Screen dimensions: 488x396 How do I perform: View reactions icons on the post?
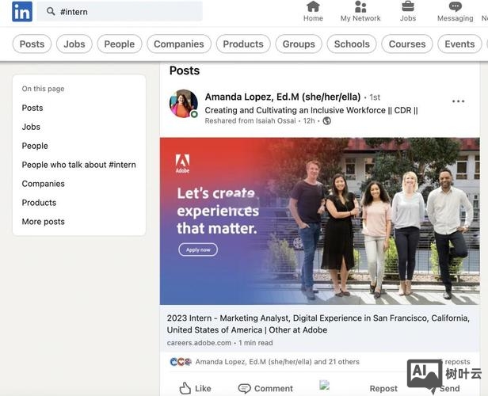pyautogui.click(x=181, y=362)
